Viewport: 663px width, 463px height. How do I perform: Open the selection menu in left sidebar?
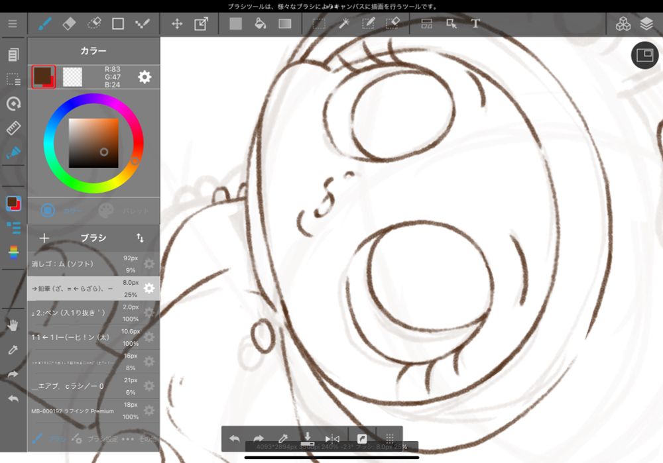click(x=13, y=79)
